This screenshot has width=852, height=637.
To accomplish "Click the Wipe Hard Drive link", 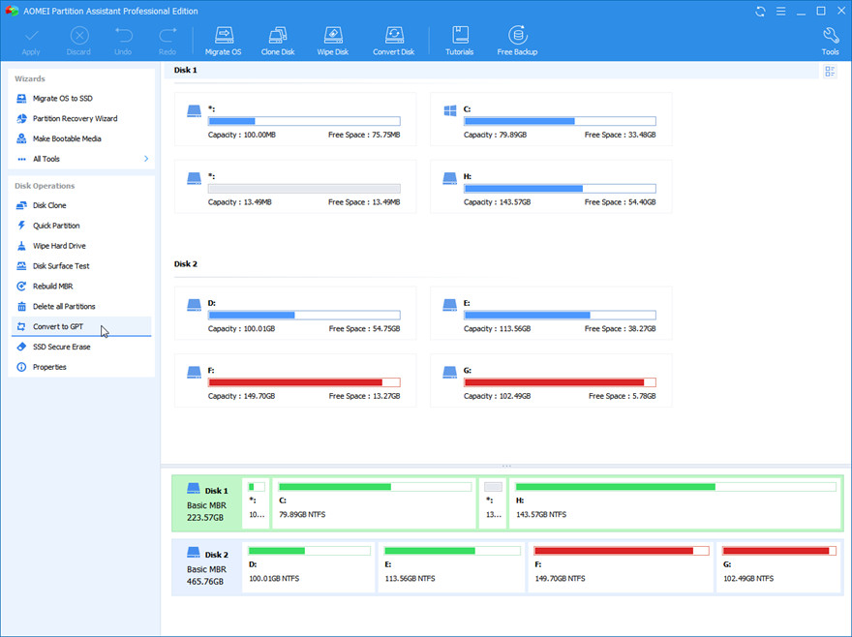I will (59, 246).
